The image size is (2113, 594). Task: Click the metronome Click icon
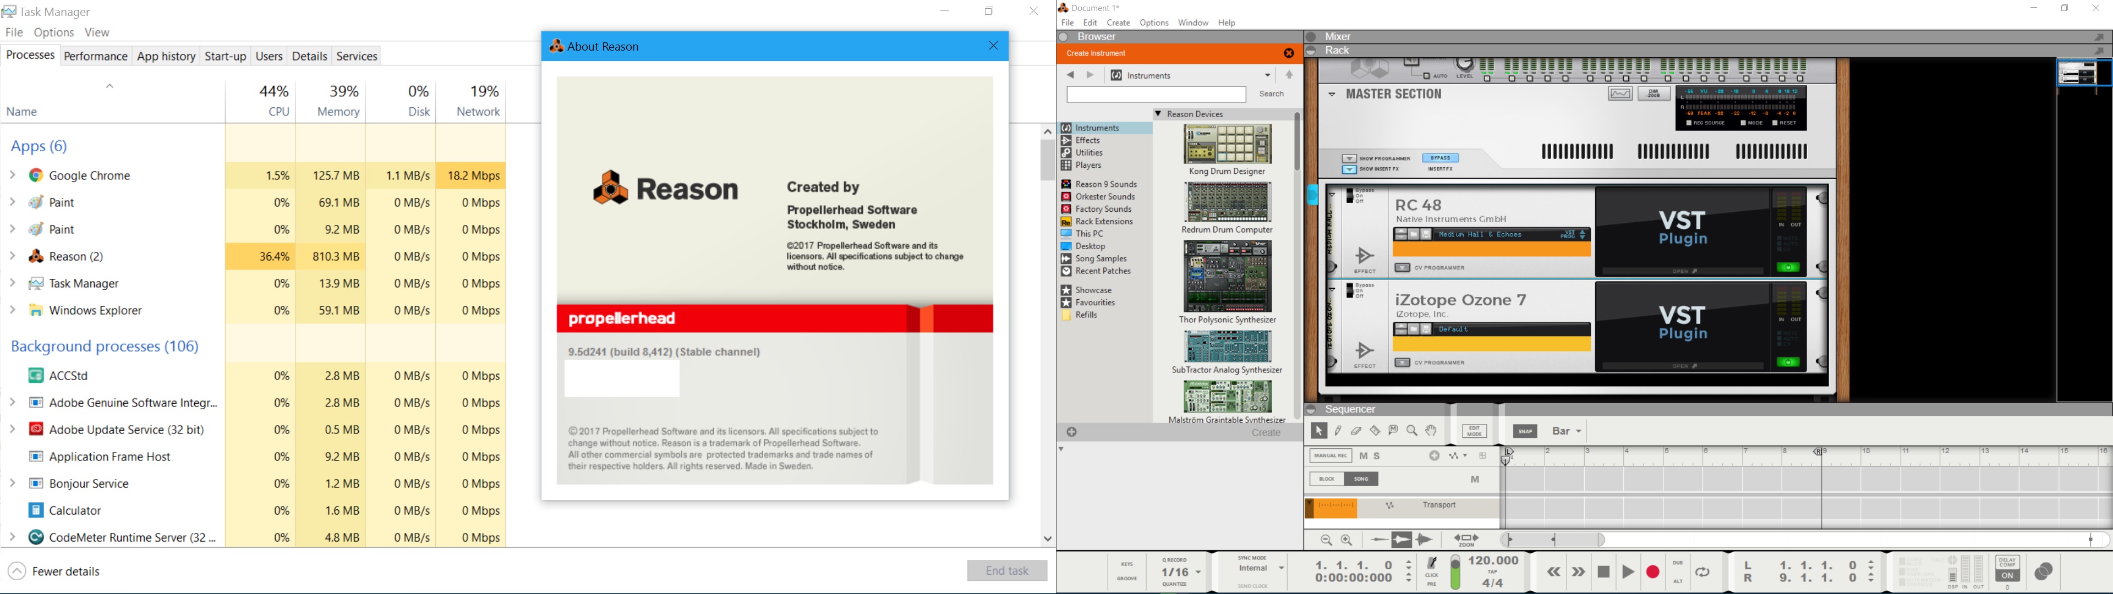coord(1432,564)
